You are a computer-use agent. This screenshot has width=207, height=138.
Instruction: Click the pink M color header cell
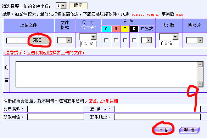[116, 29]
